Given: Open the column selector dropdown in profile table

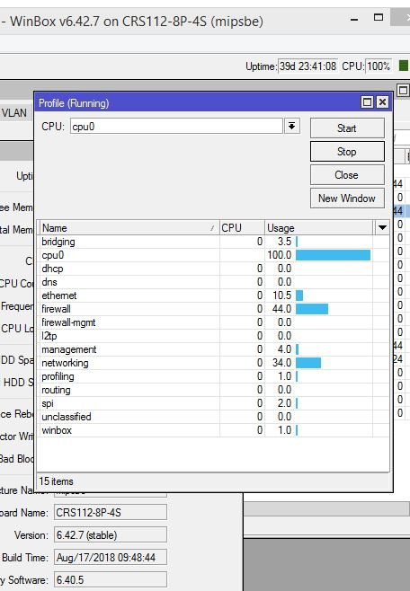Looking at the screenshot, I should tap(382, 227).
